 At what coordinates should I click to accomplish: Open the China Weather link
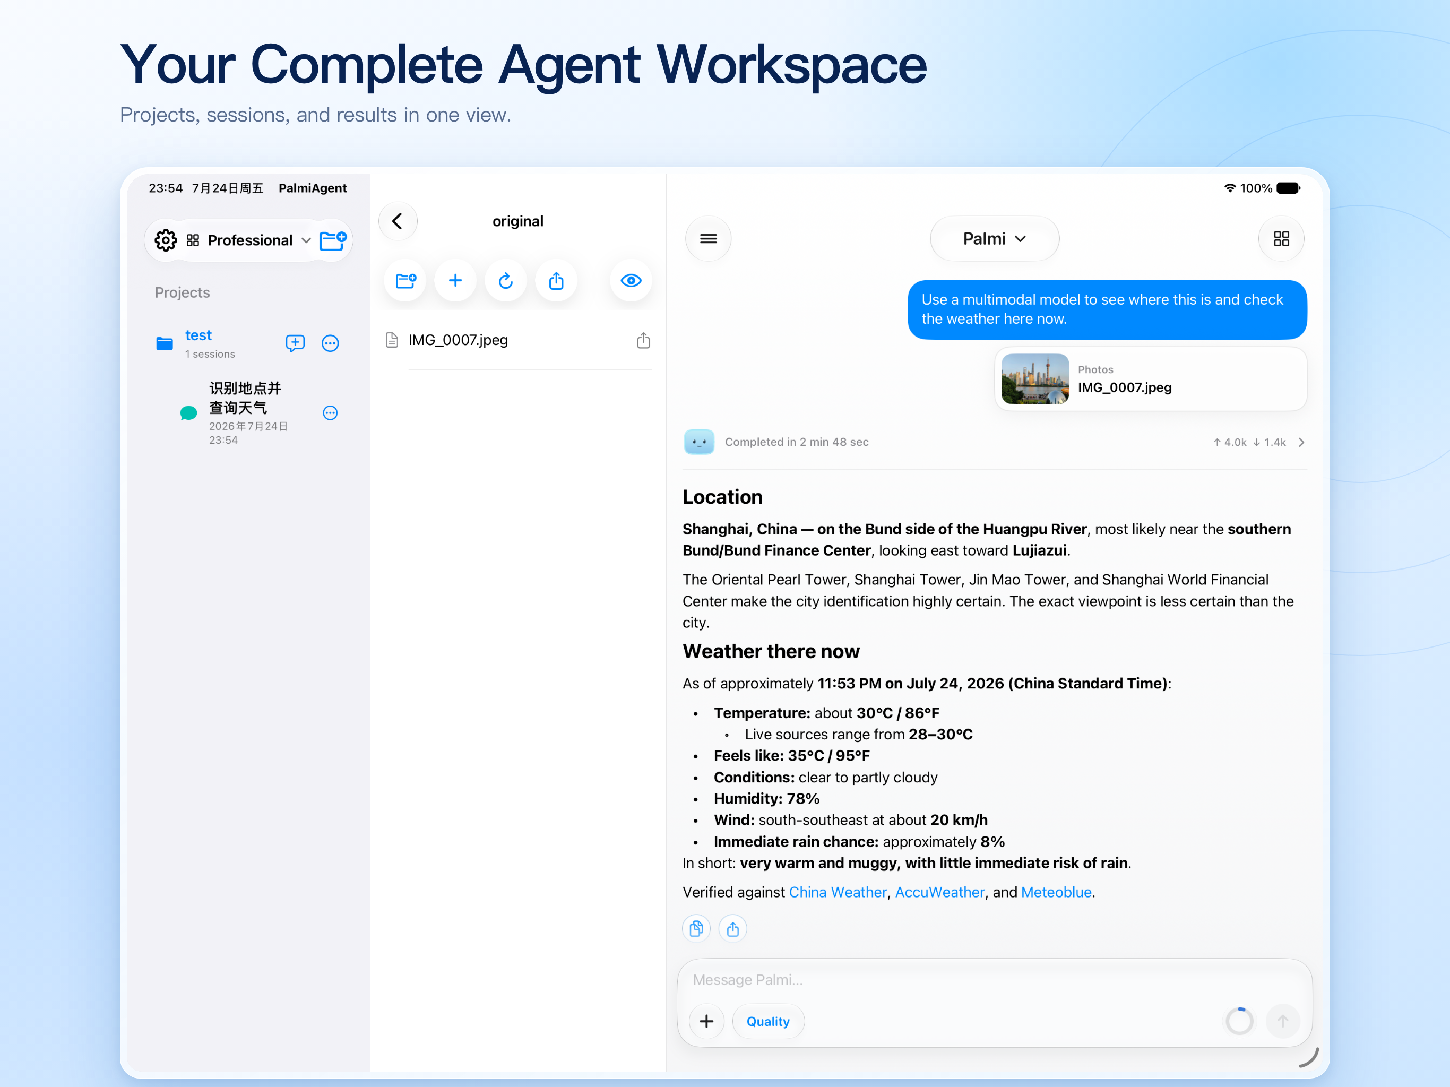837,892
